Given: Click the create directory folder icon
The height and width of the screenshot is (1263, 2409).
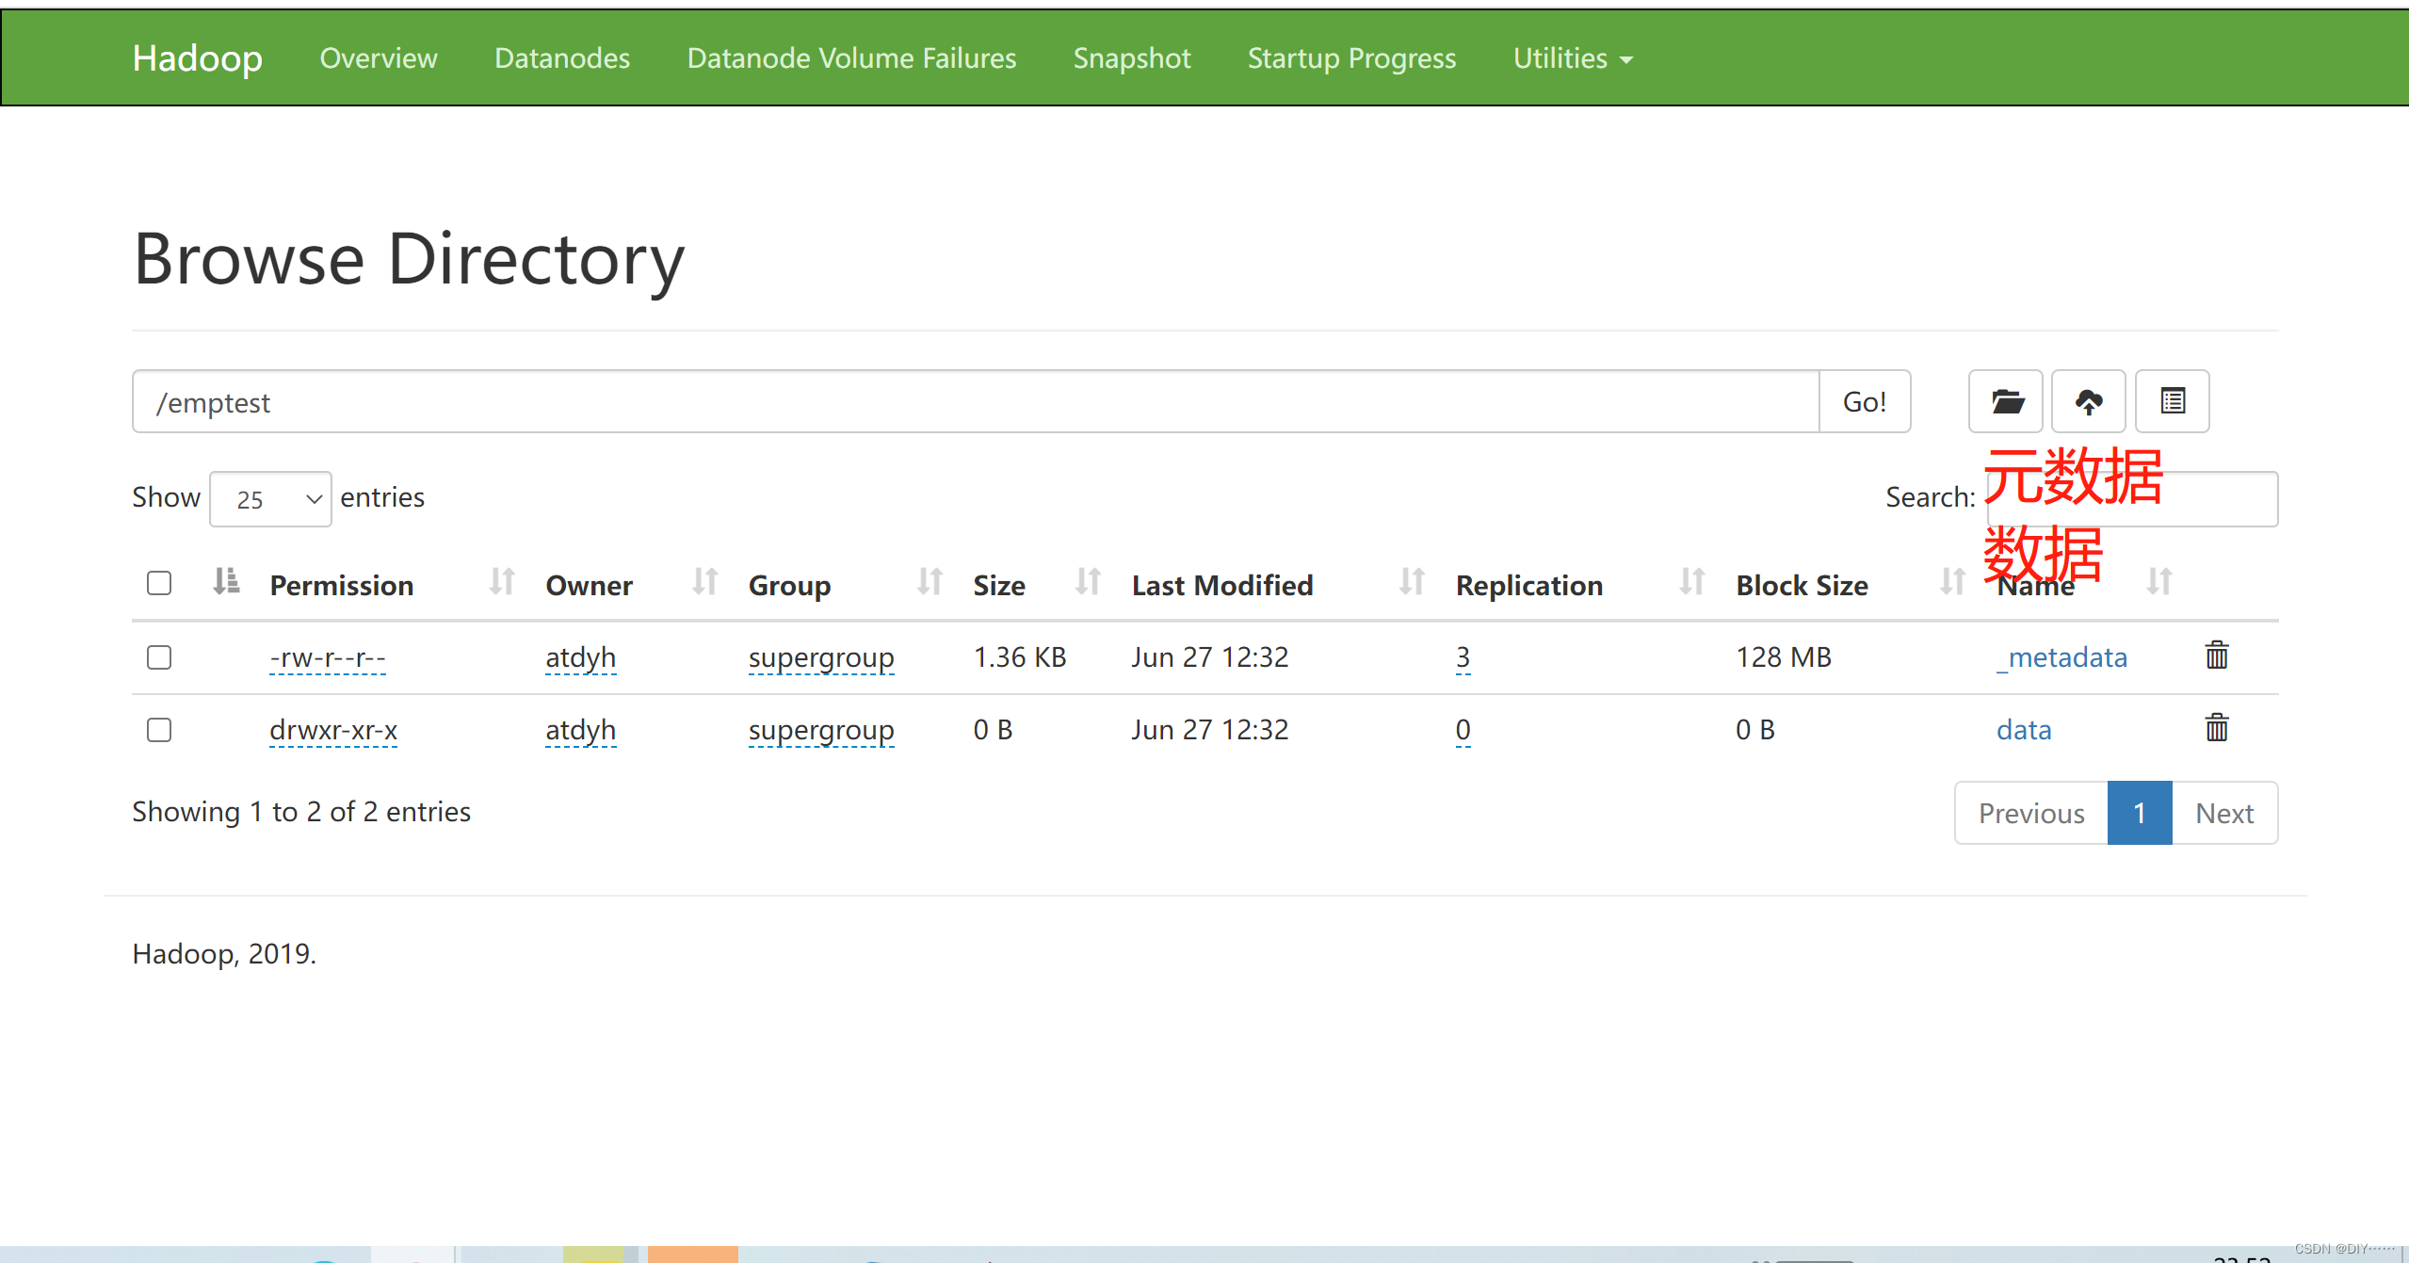Looking at the screenshot, I should [2006, 402].
